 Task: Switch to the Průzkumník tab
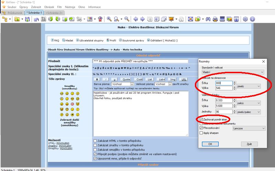click(13, 13)
